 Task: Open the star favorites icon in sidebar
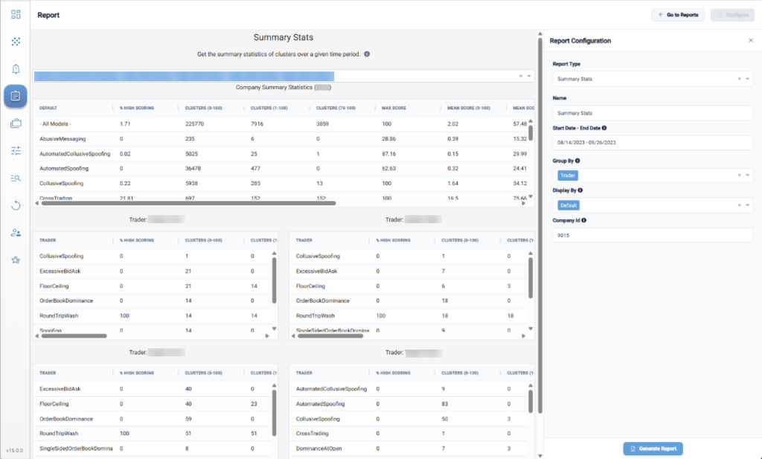(16, 260)
